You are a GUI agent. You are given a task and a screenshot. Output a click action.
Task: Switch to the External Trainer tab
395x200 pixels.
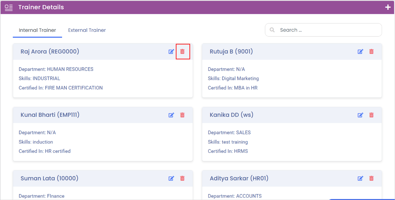point(87,30)
